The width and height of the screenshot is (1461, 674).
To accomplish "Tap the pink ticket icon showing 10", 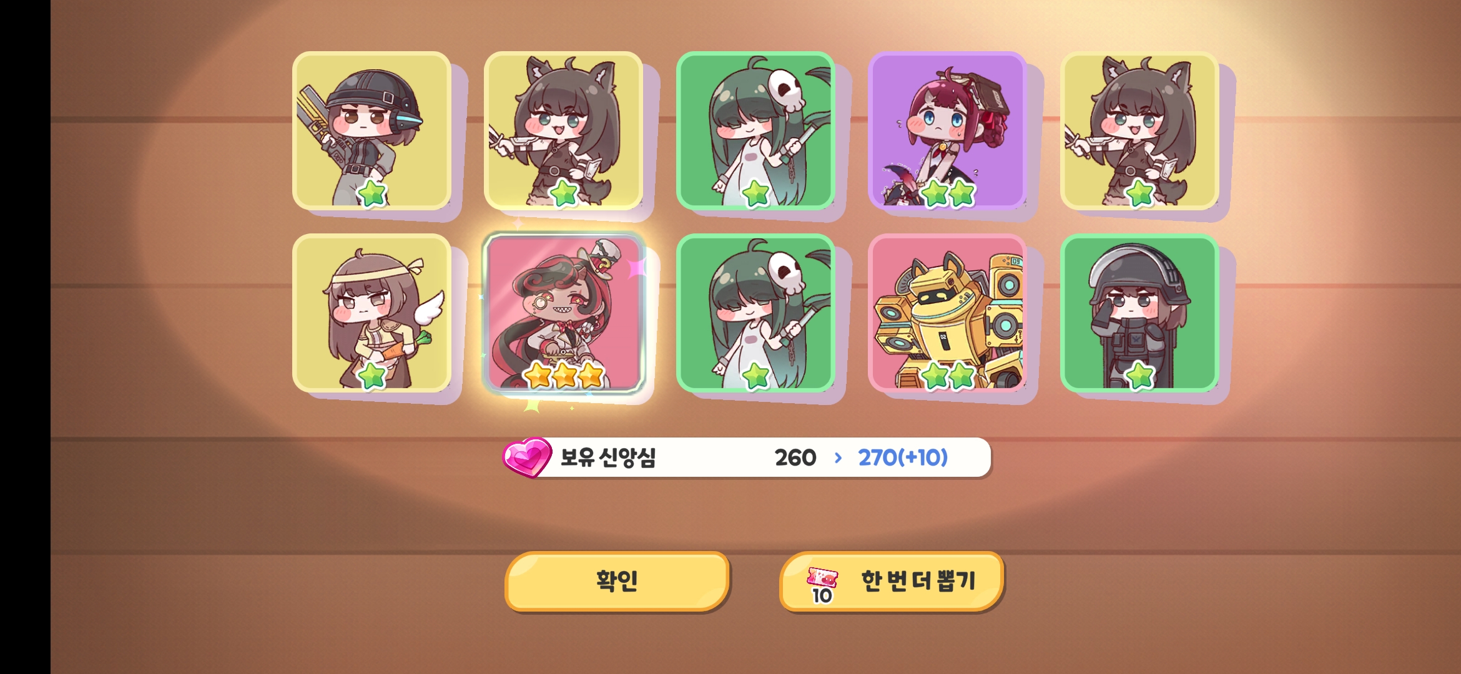I will 822,585.
